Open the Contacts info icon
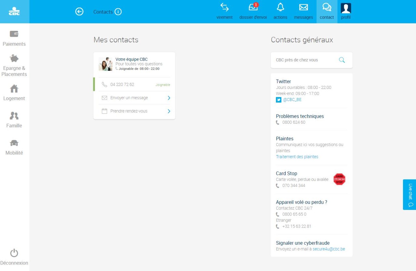416x271 pixels. [x=118, y=12]
